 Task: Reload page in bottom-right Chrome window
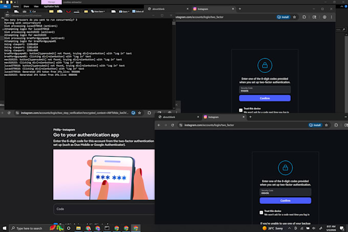(x=172, y=125)
